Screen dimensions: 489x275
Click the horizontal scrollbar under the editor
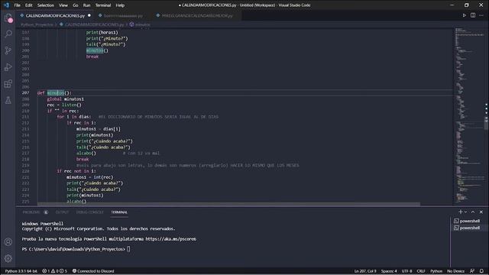(x=228, y=204)
